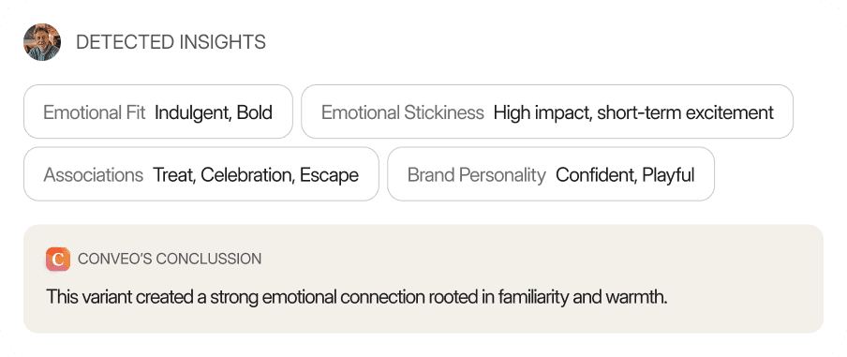The image size is (847, 357).
Task: Choose the Escape association
Action: click(329, 175)
